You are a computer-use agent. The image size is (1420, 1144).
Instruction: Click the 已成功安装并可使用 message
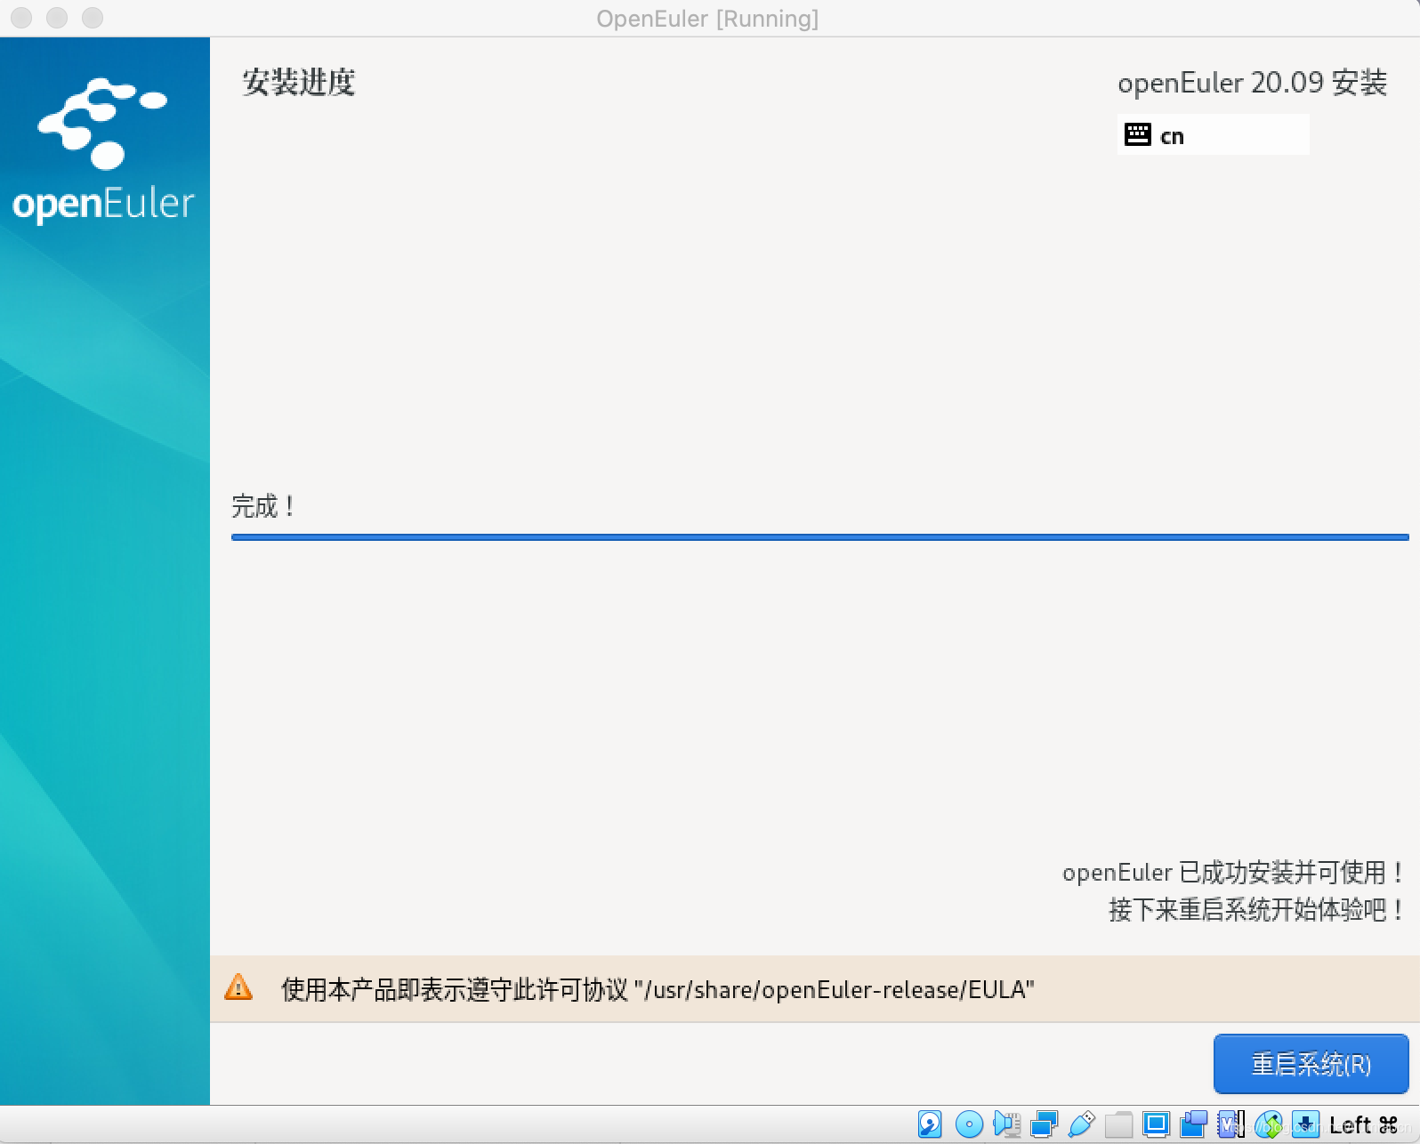pos(1233,872)
